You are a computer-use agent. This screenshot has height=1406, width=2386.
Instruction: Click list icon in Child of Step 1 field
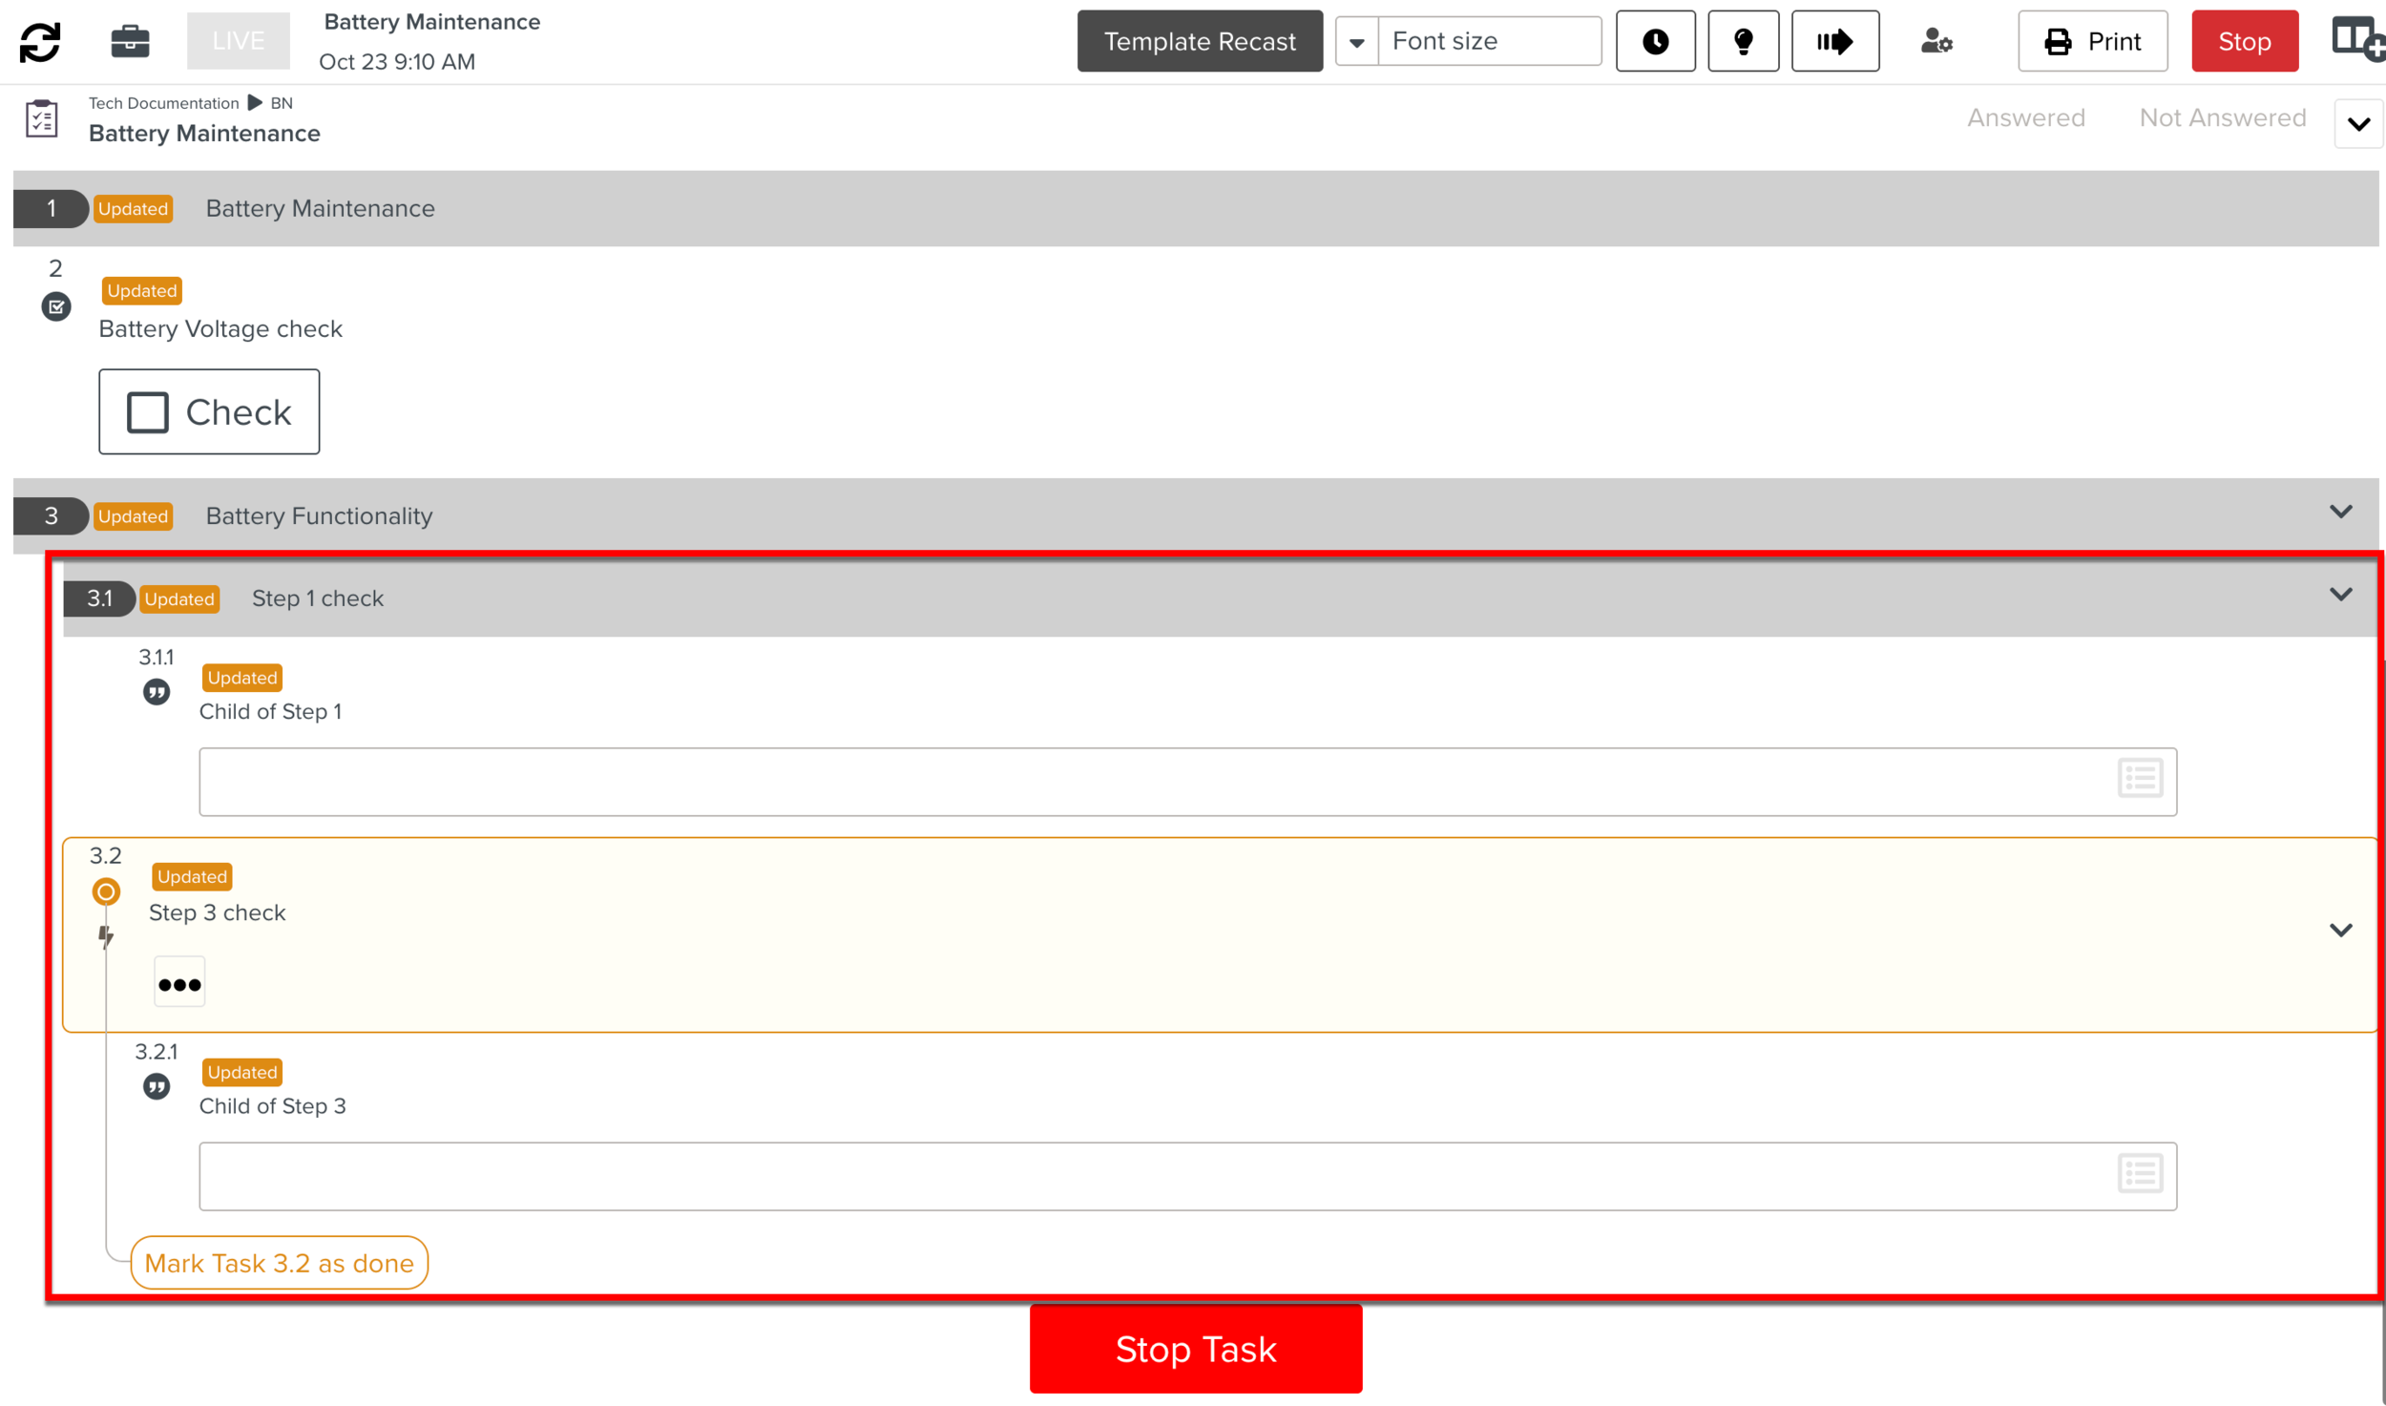click(x=2140, y=778)
